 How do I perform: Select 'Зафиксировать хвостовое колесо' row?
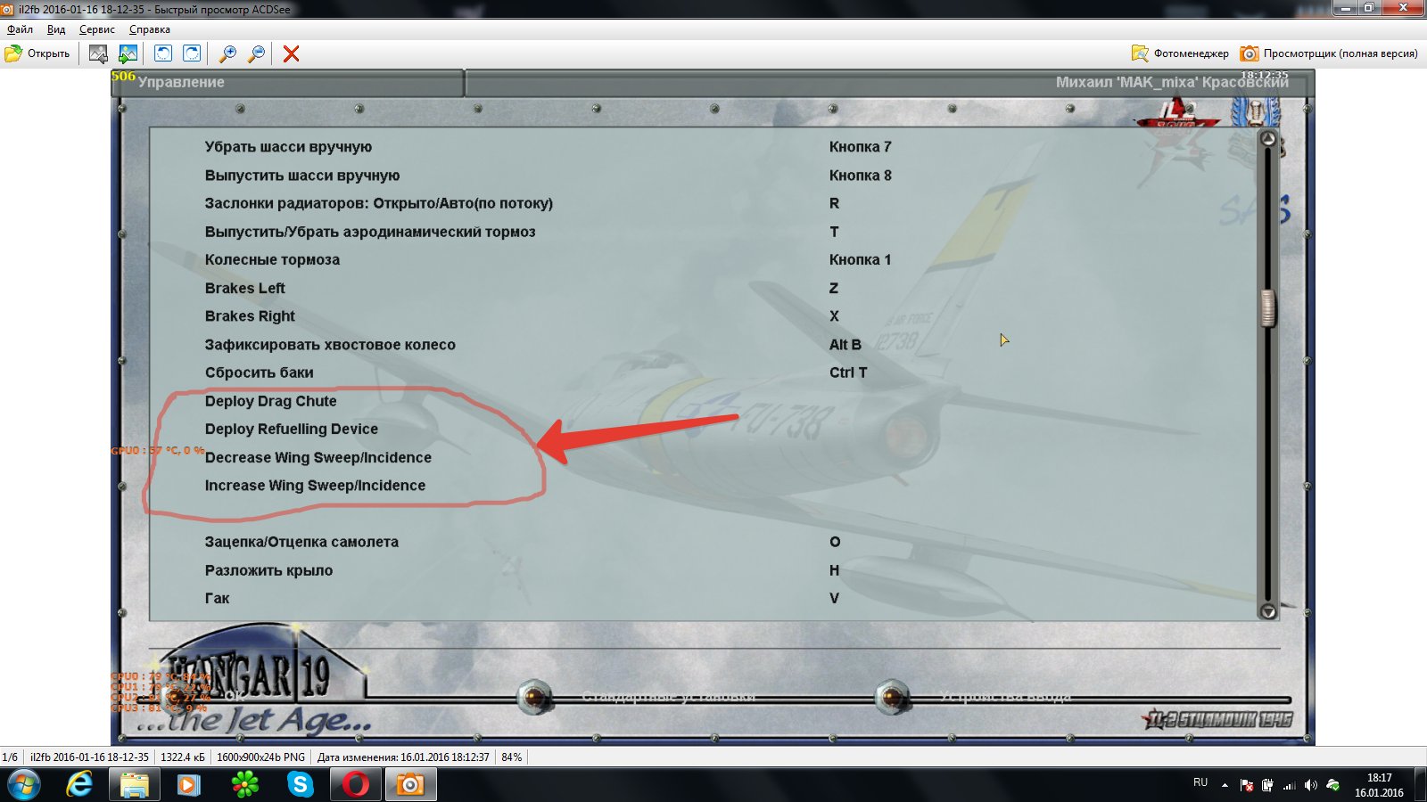coord(330,345)
